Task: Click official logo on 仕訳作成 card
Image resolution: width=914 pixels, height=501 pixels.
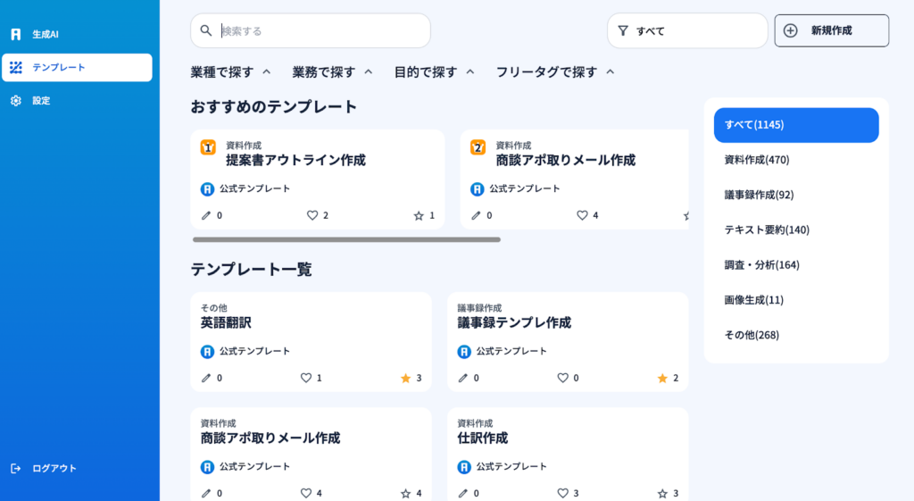Action: coord(464,466)
